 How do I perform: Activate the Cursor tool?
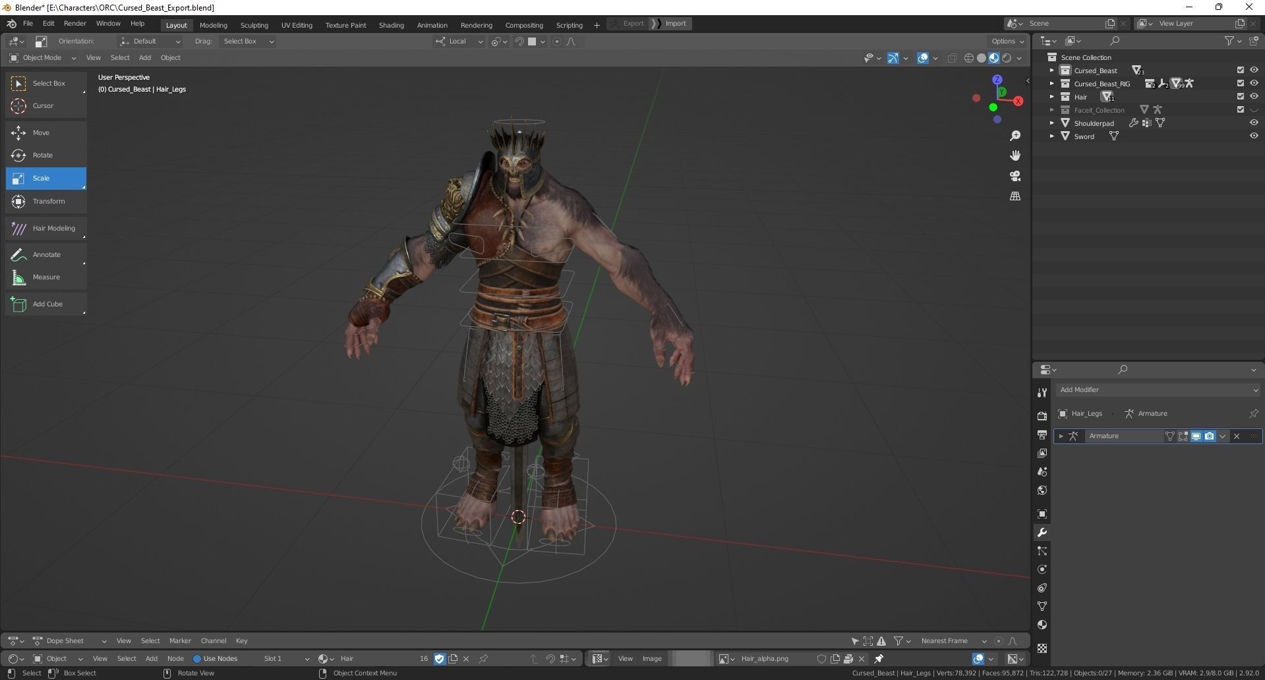pyautogui.click(x=46, y=105)
